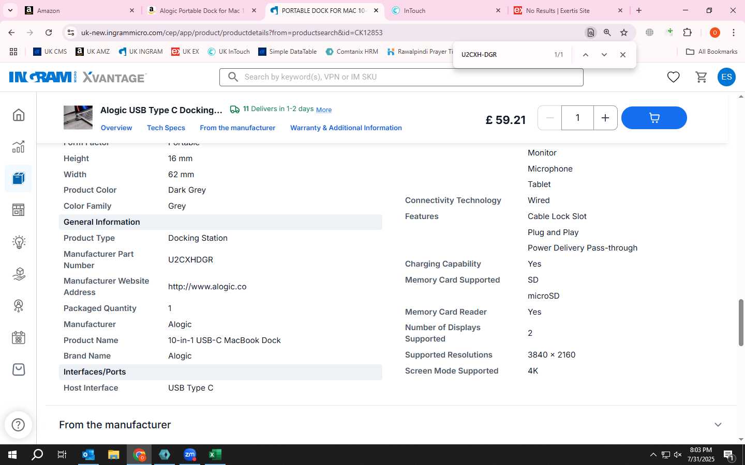
Task: Open the Chrome profile avatar
Action: pos(714,33)
